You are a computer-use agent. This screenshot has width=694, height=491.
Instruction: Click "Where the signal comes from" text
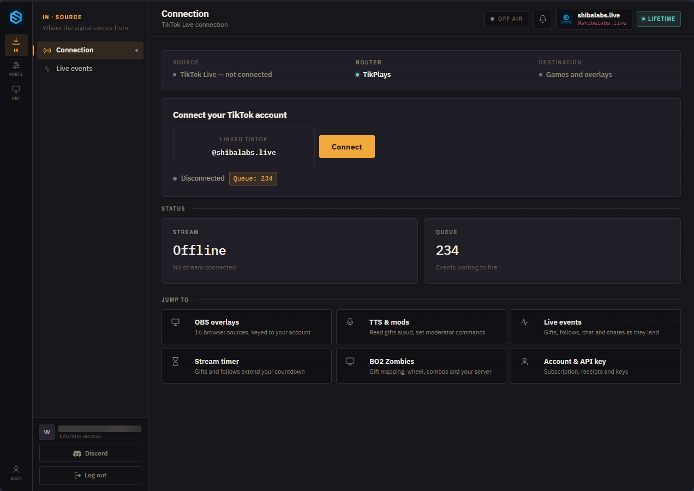(86, 28)
